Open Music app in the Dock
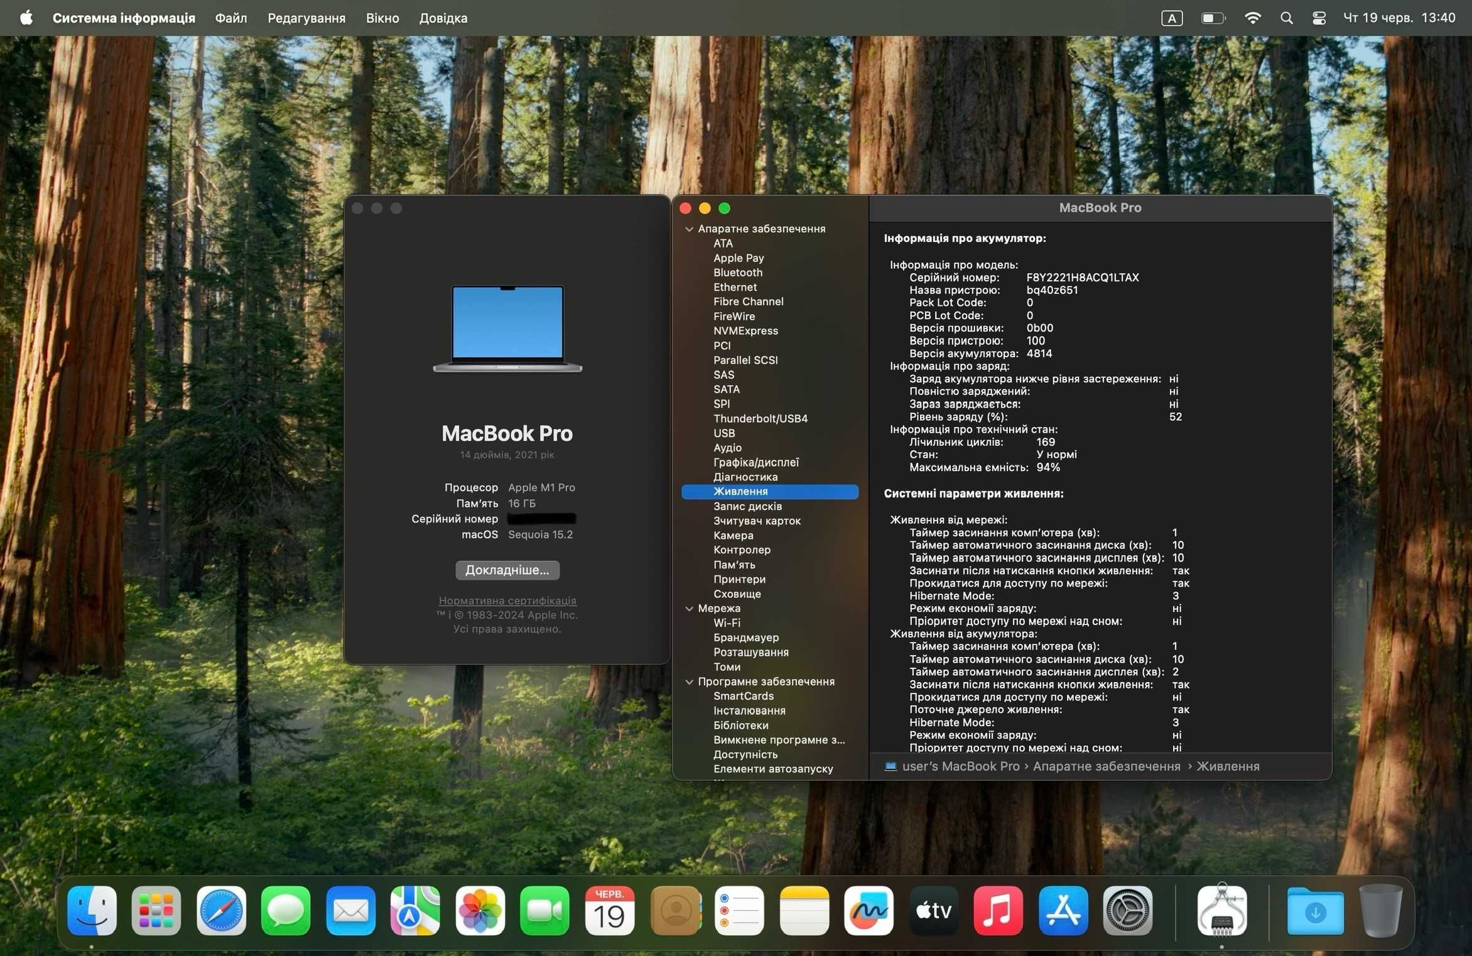 (x=998, y=910)
